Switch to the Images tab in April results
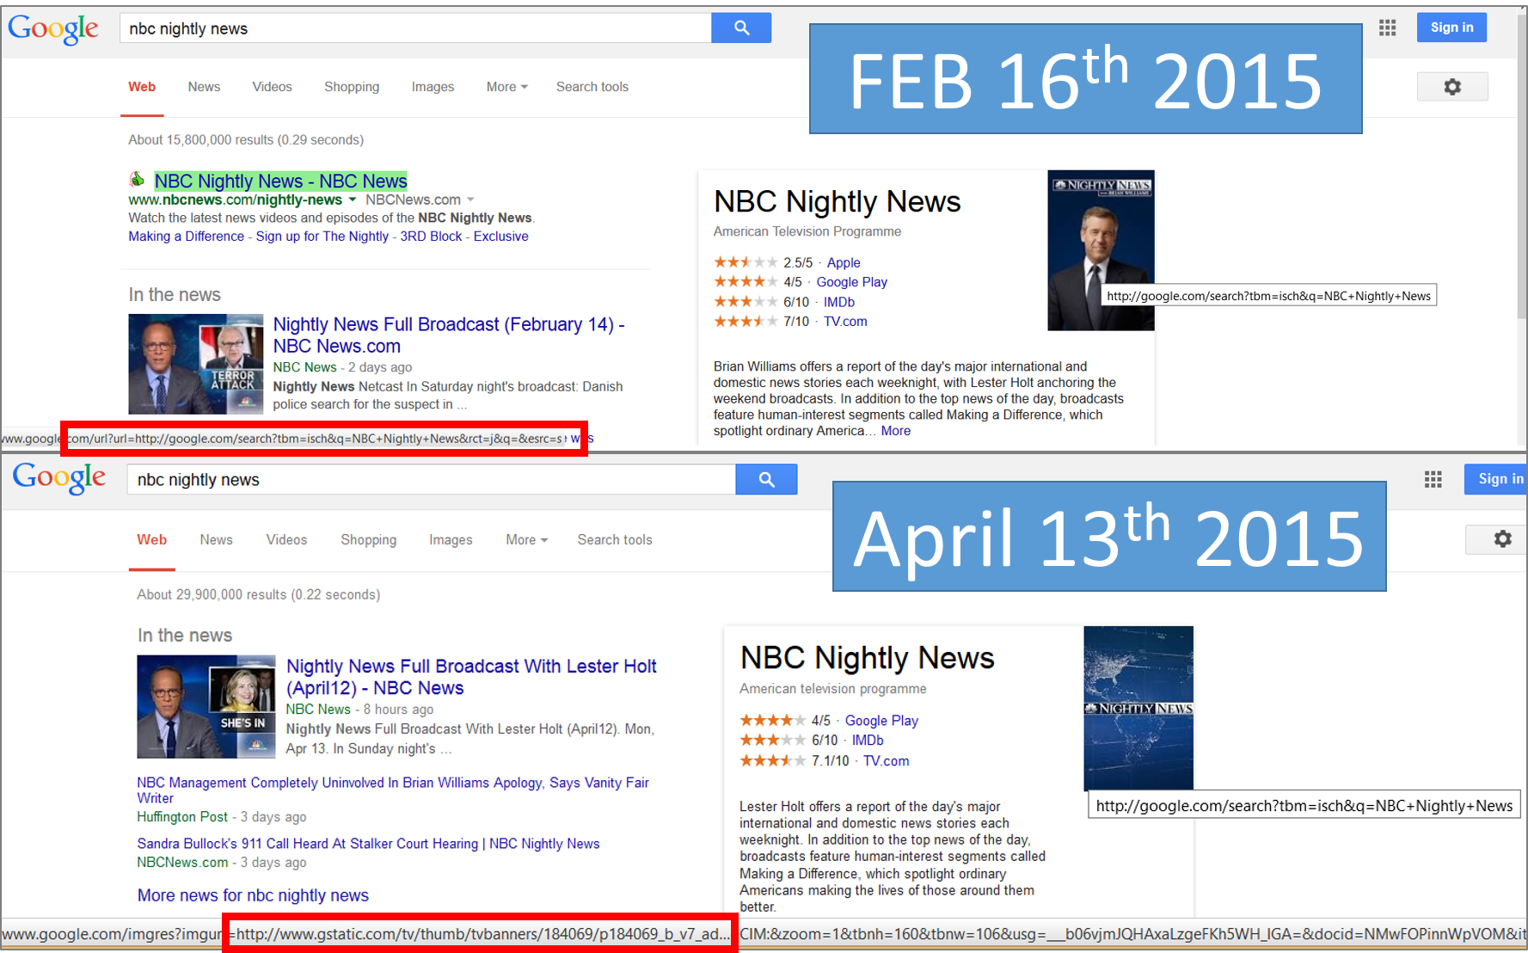 (x=451, y=539)
